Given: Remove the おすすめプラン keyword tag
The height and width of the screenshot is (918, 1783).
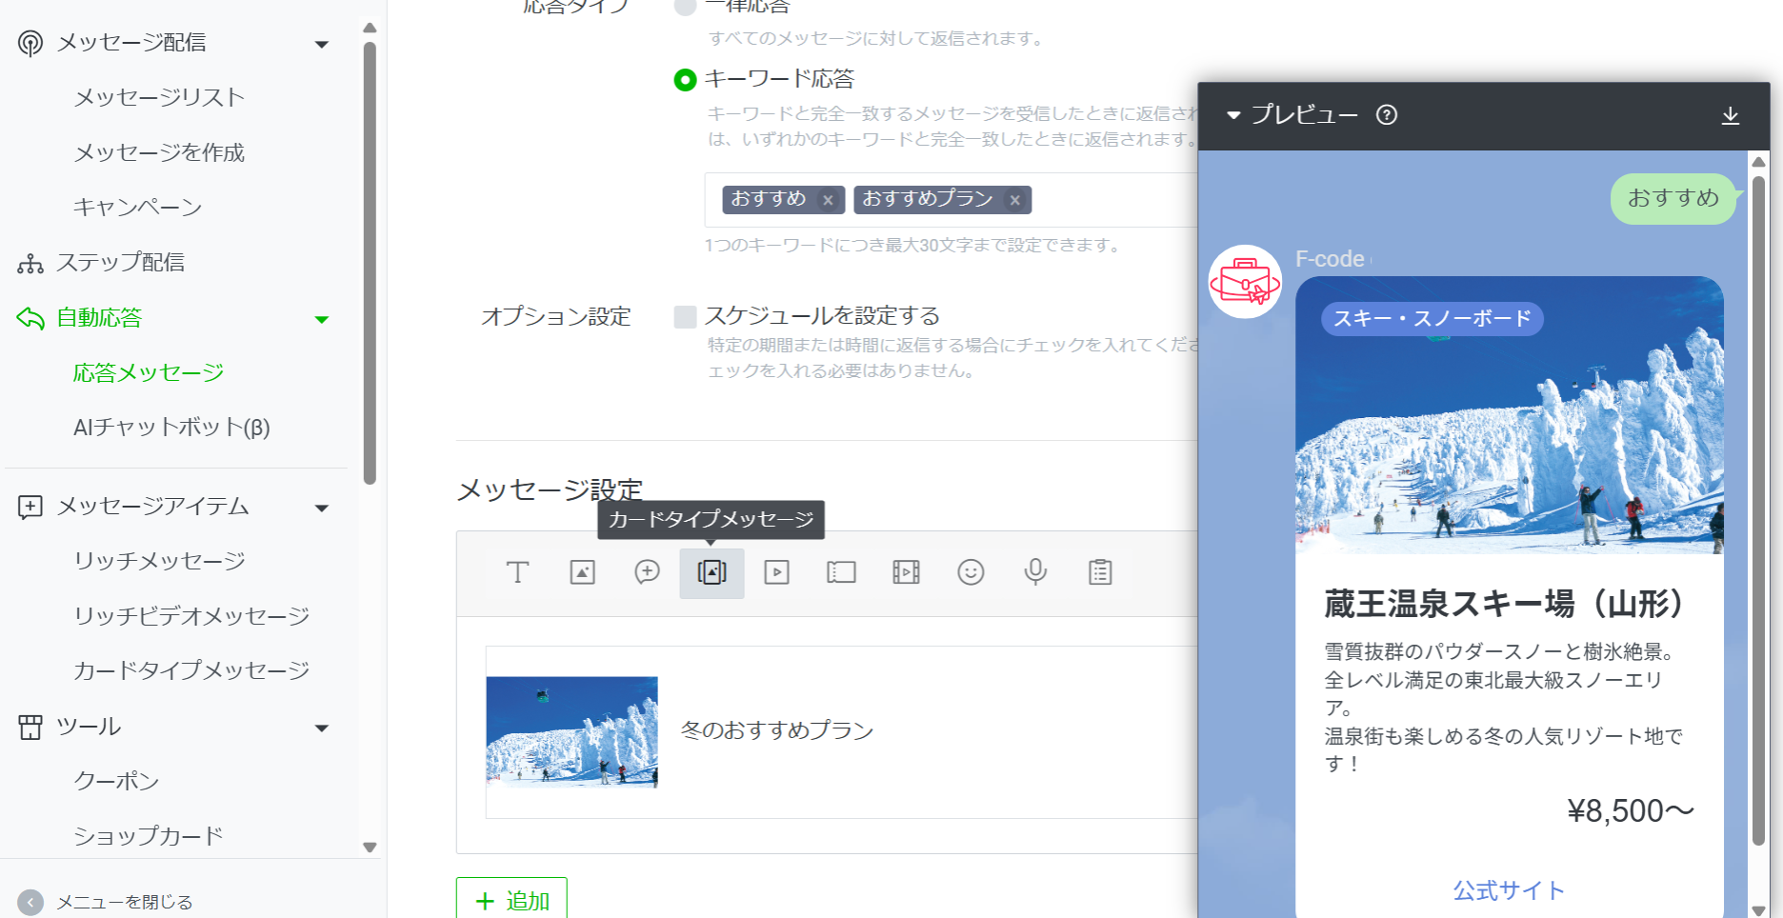Looking at the screenshot, I should tap(1015, 200).
